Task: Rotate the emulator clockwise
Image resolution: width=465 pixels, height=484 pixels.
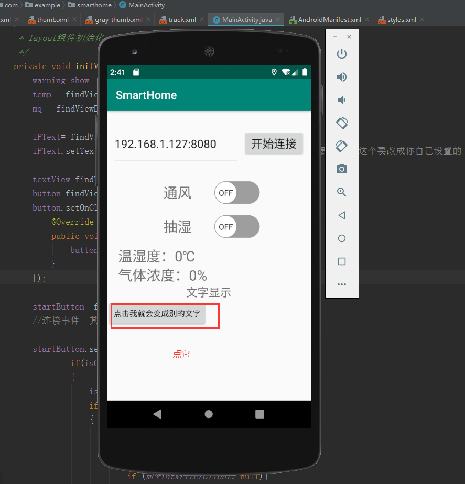Action: (x=341, y=146)
